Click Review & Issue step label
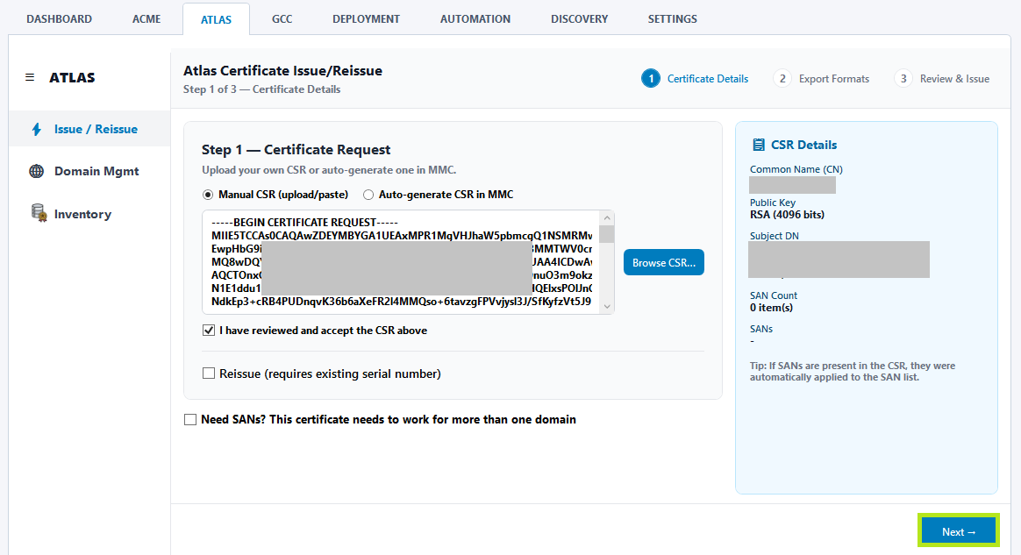The height and width of the screenshot is (555, 1021). (954, 79)
